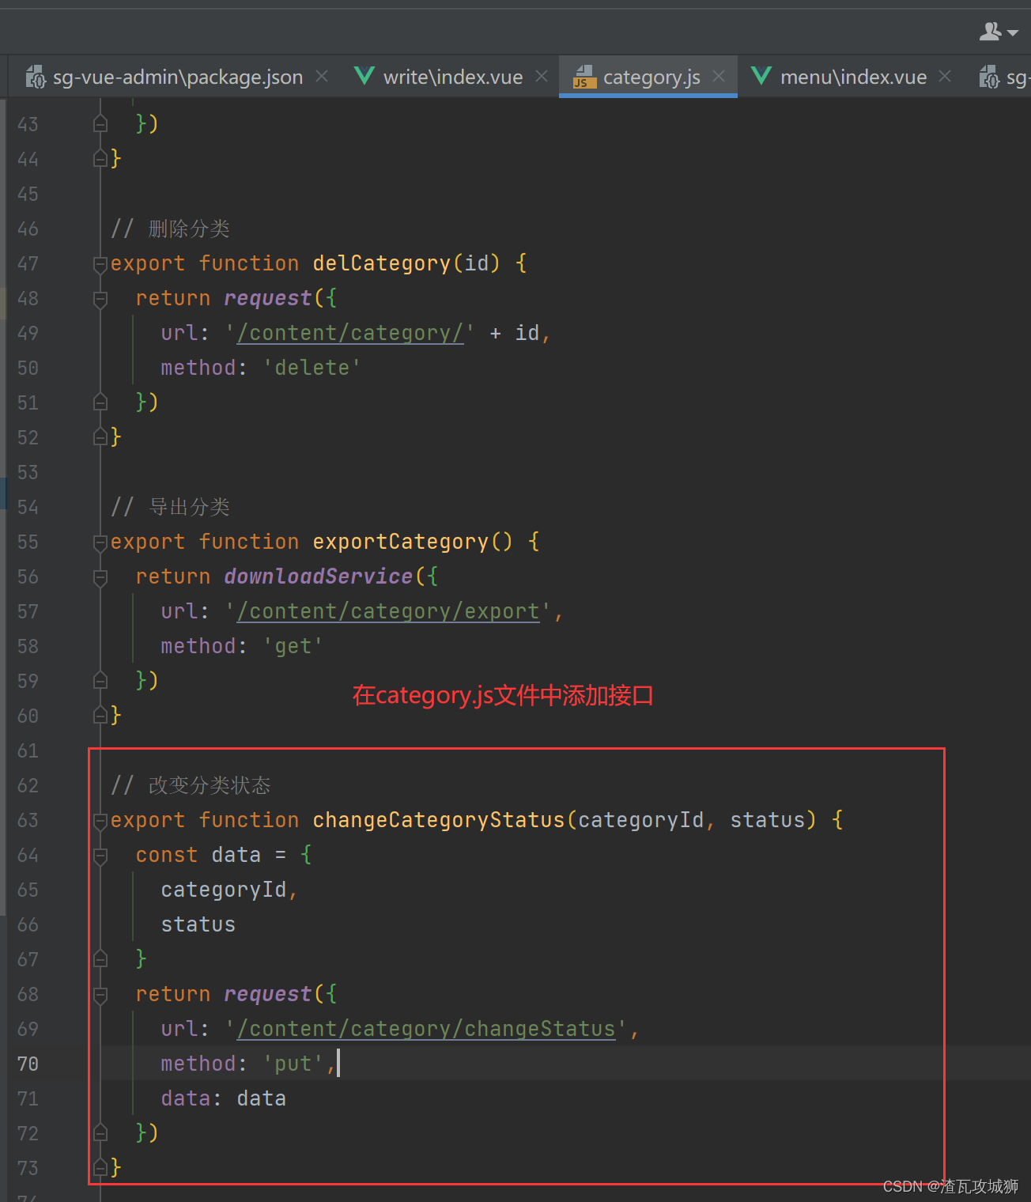The image size is (1031, 1202).
Task: Collapse request block at line 48
Action: [100, 299]
